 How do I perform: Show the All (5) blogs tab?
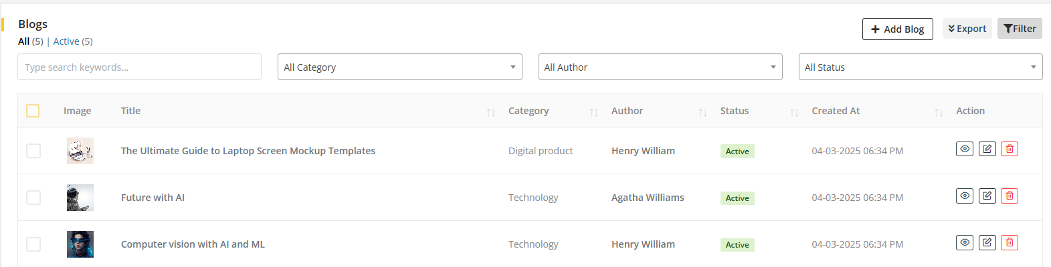click(30, 41)
